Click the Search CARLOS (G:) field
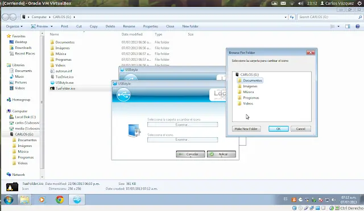 tap(328, 17)
